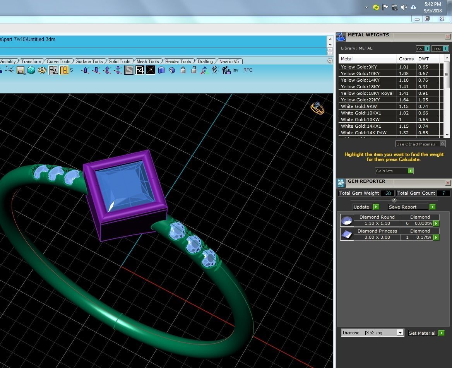This screenshot has height=368, width=452.
Task: Click the single up-arrow move icon
Action: [x=85, y=70]
